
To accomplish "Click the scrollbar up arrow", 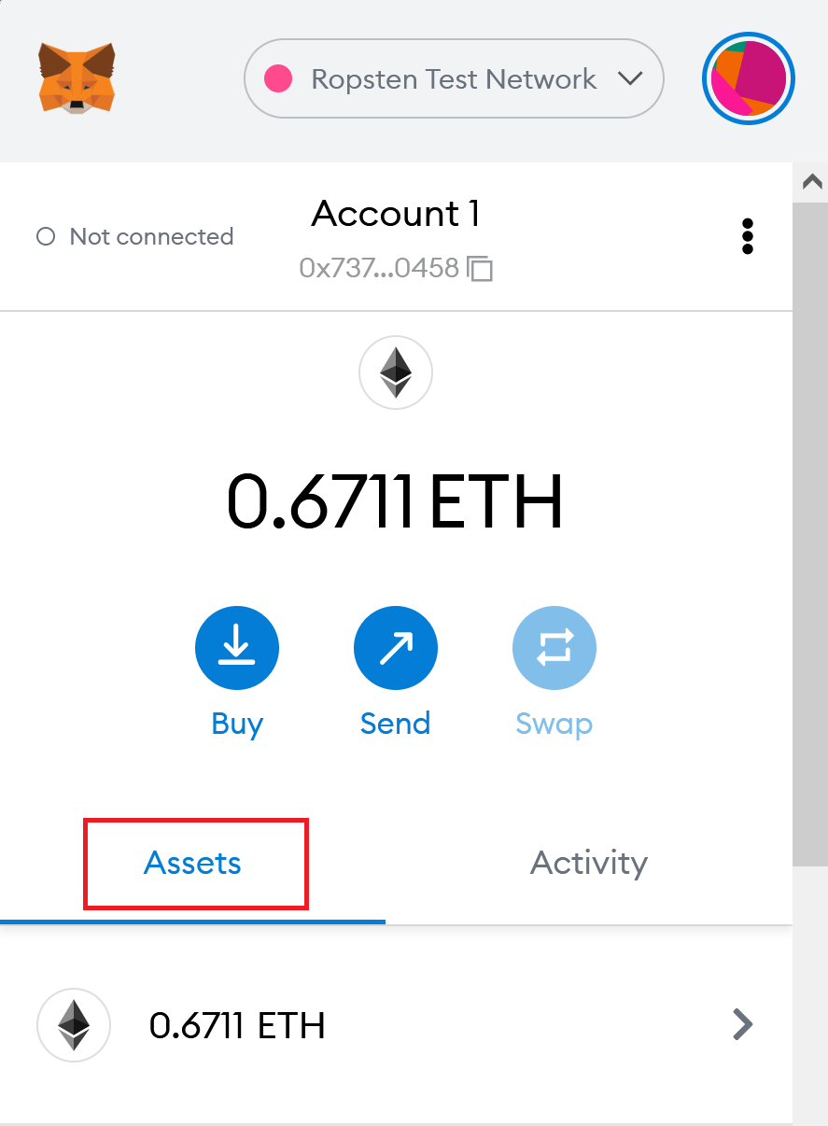I will click(810, 181).
